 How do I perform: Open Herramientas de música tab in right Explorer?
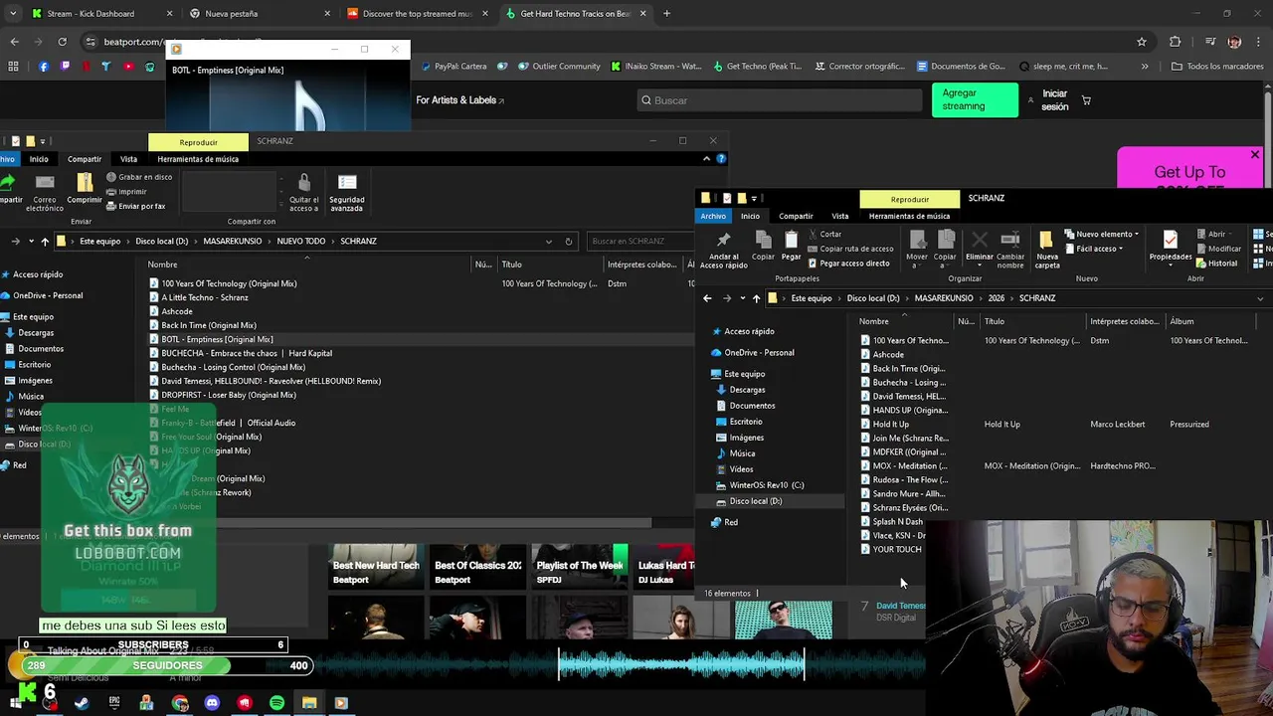pos(909,216)
